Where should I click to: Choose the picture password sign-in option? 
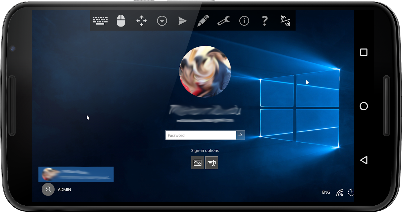coord(198,163)
